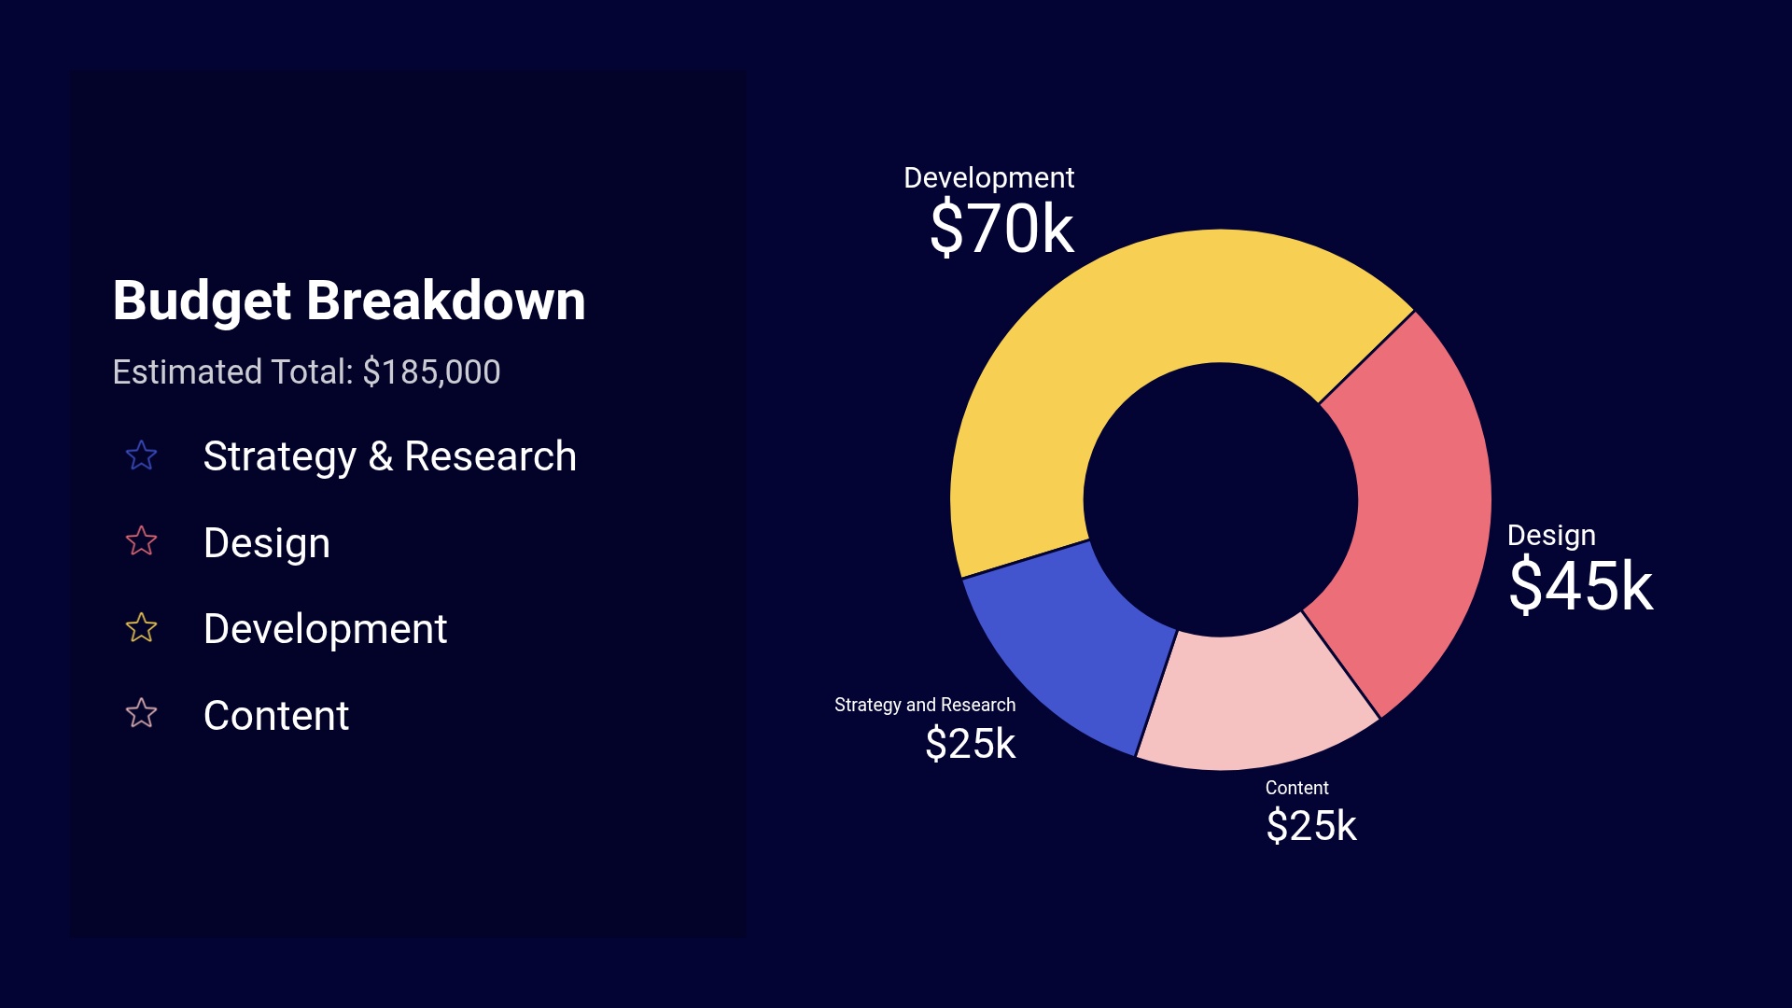Toggle the Strategy & Research list item
This screenshot has height=1008, width=1792.
(x=390, y=456)
